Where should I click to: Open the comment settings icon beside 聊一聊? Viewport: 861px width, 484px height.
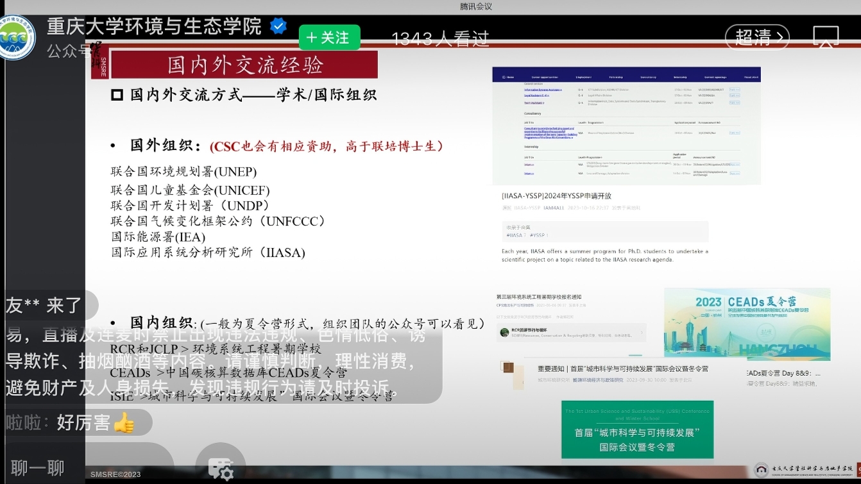[x=220, y=465]
